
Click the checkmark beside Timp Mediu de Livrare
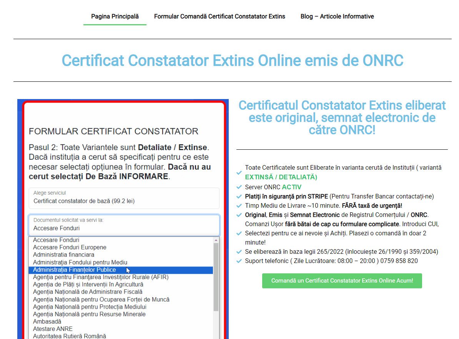[x=239, y=206]
